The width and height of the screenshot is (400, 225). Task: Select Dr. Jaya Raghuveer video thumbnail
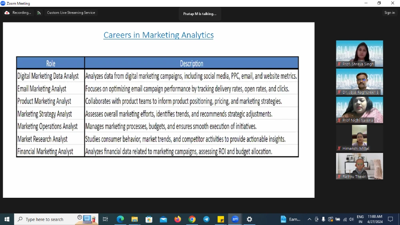[359, 82]
